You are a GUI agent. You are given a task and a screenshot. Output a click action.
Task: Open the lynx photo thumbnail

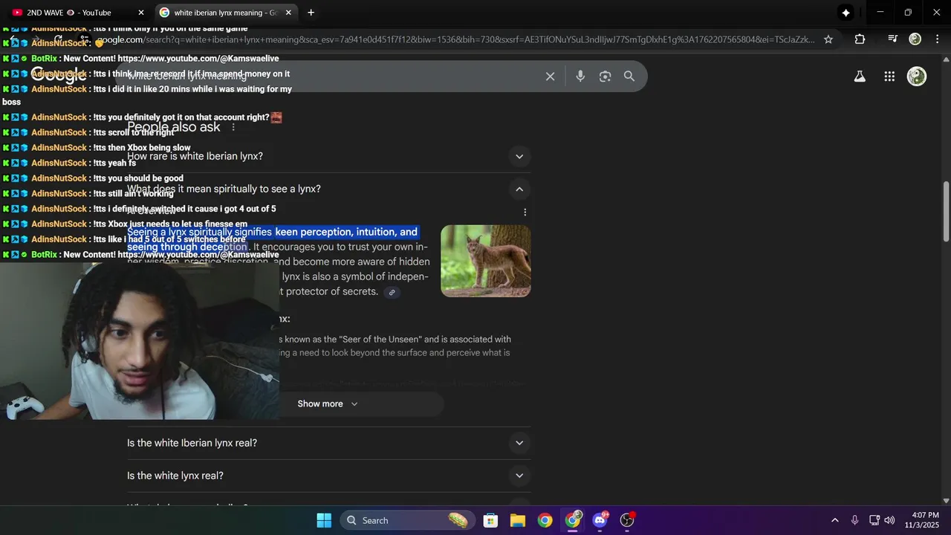pos(486,261)
